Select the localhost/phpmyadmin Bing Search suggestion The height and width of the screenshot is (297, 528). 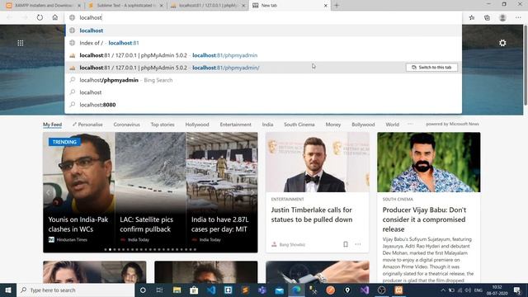tap(263, 80)
